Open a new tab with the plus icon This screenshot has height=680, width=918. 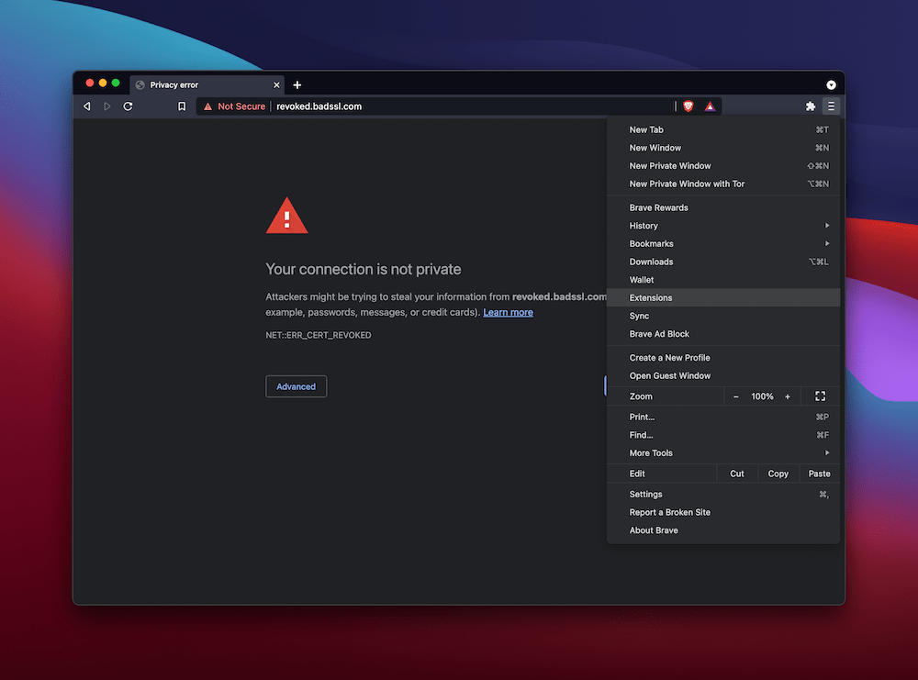297,84
